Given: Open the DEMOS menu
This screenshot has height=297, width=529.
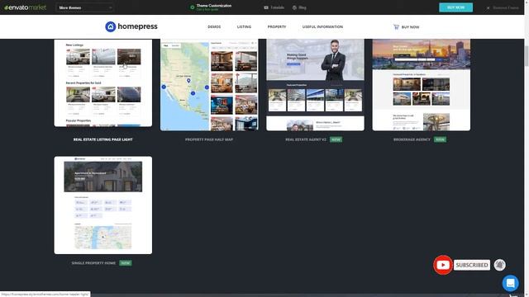Looking at the screenshot, I should (214, 27).
